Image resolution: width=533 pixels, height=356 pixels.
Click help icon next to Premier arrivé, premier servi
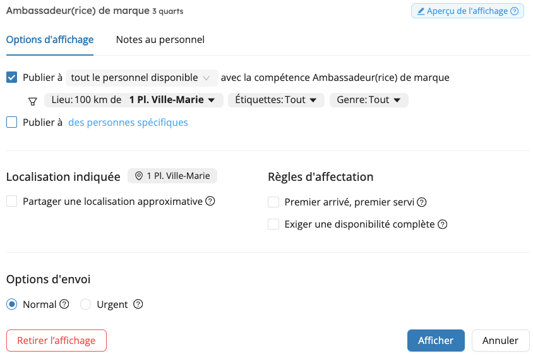422,202
